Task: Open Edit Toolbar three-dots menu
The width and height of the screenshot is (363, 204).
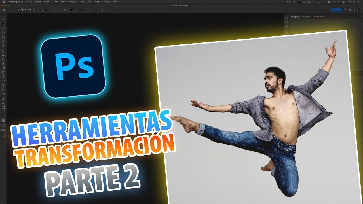Action: [3, 112]
